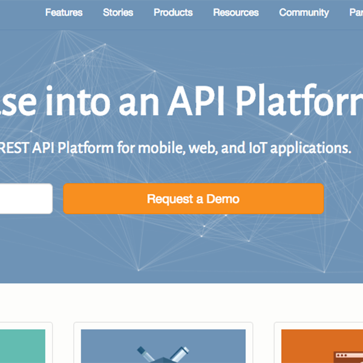Click the cut-off nav item after Community

(356, 12)
